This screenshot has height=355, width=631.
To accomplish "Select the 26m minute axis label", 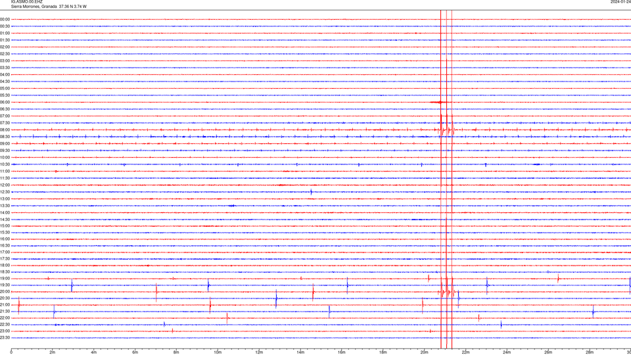I will point(548,352).
